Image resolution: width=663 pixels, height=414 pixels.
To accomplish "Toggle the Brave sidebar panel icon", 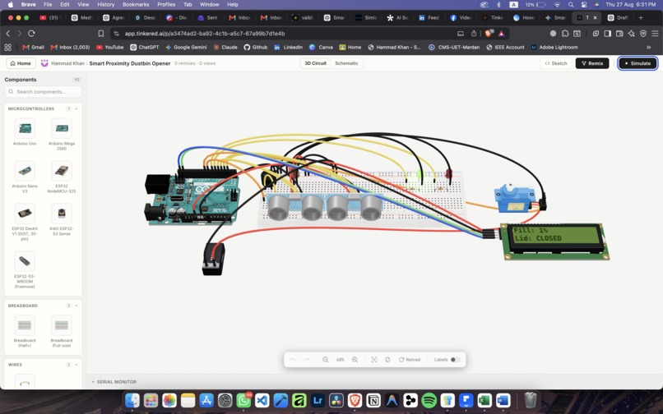I will pyautogui.click(x=607, y=34).
